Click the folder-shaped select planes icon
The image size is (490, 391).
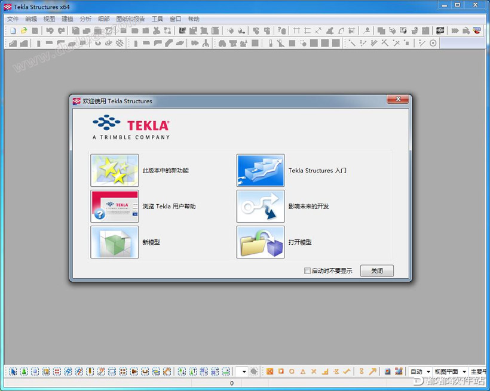(156, 371)
